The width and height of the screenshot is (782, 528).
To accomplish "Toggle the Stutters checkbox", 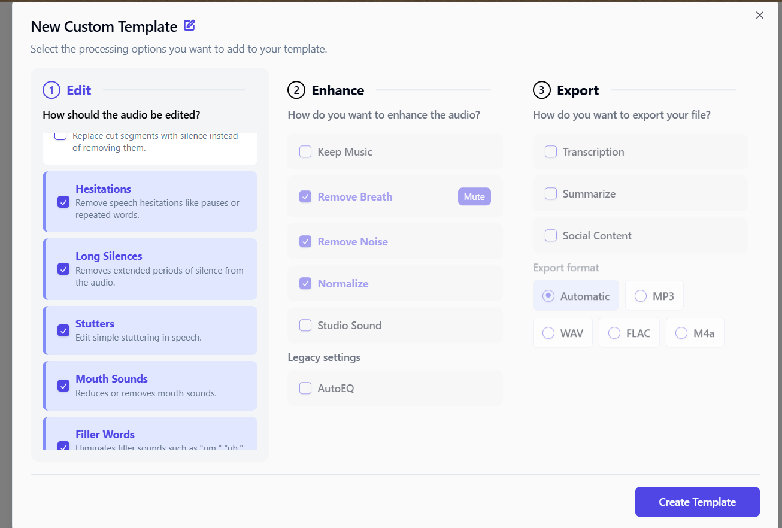I will [63, 330].
